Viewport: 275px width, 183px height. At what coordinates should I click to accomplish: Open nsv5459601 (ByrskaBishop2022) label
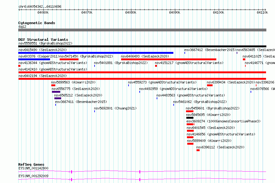[x=213, y=108]
